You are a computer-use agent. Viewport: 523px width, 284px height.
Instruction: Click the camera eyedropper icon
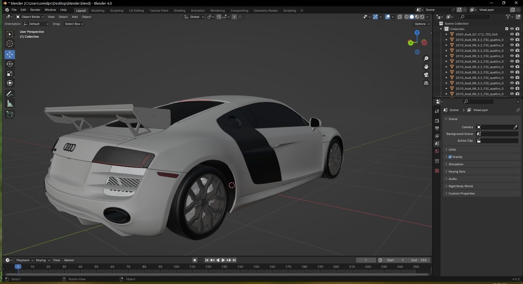(x=515, y=127)
